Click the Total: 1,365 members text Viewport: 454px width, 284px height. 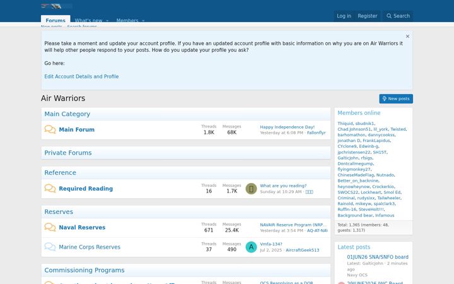tap(363, 227)
